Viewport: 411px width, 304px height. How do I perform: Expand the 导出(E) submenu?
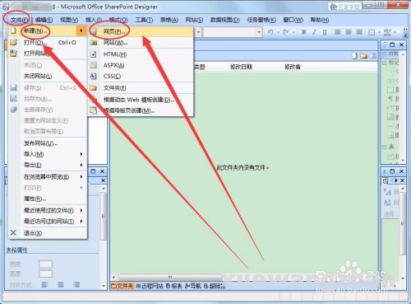48,166
